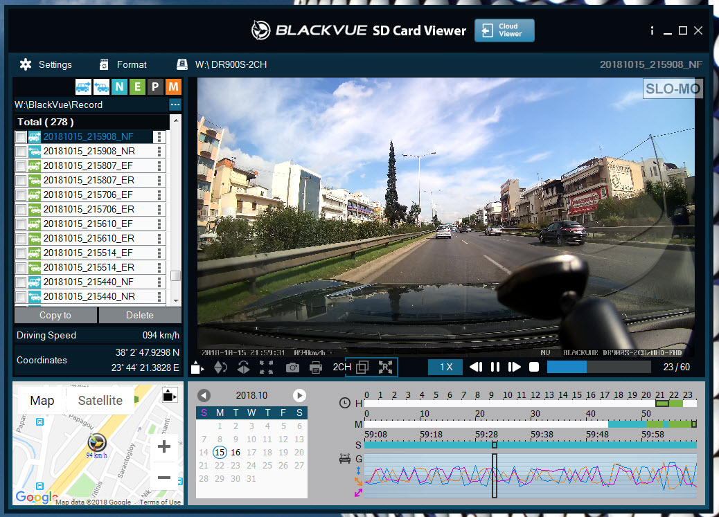Toggle the E event recordings filter
Image resolution: width=719 pixels, height=517 pixels.
tap(137, 87)
